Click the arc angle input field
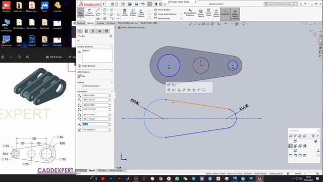The width and height of the screenshot is (323, 182). (x=95, y=130)
